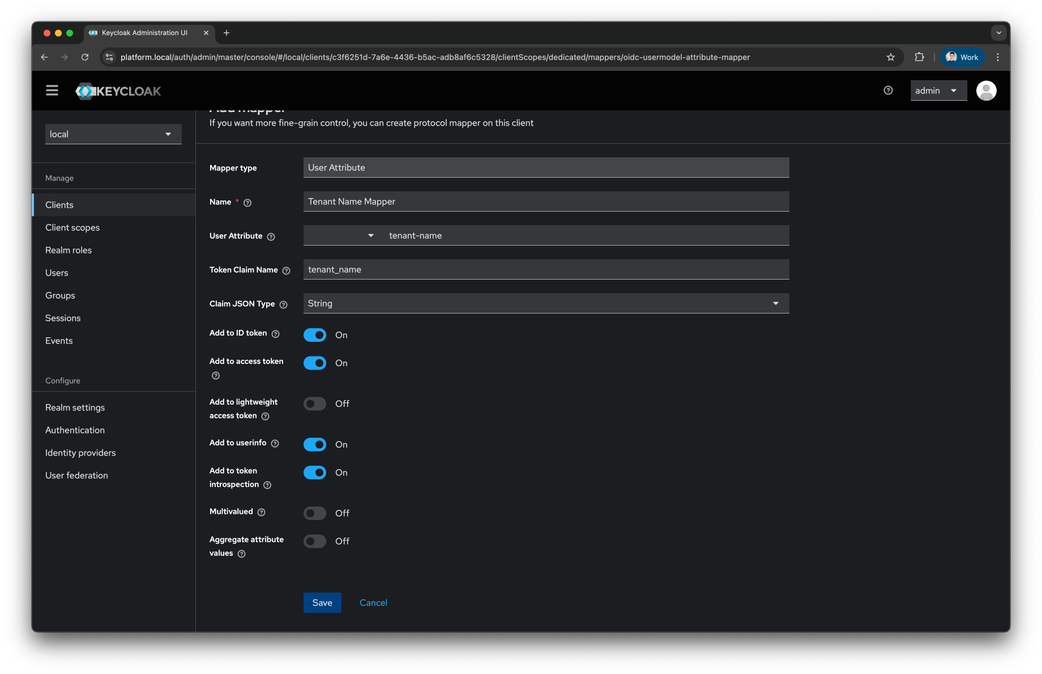
Task: Select Client scopes in the sidebar
Action: pyautogui.click(x=72, y=227)
